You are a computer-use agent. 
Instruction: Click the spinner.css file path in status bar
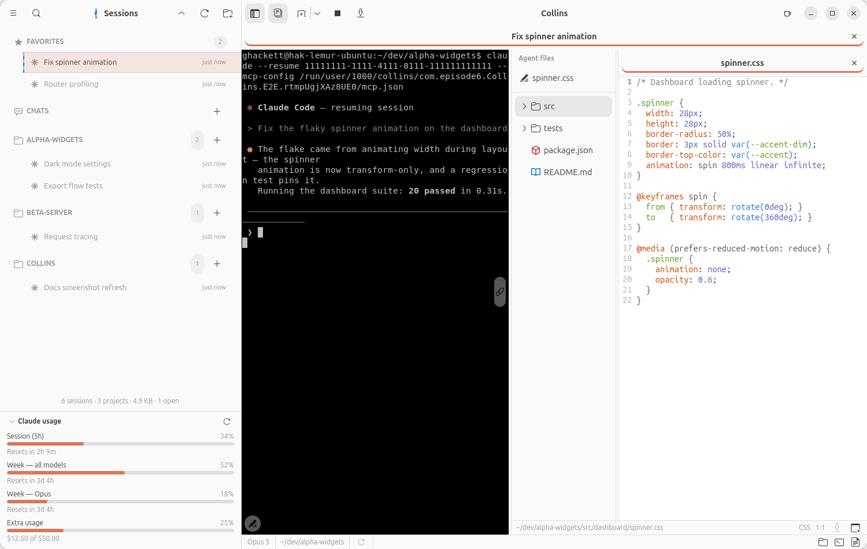[x=590, y=528]
